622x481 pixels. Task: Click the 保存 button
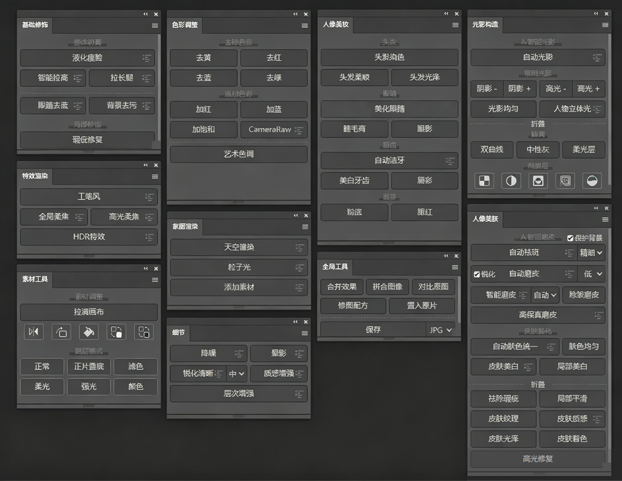(x=373, y=330)
